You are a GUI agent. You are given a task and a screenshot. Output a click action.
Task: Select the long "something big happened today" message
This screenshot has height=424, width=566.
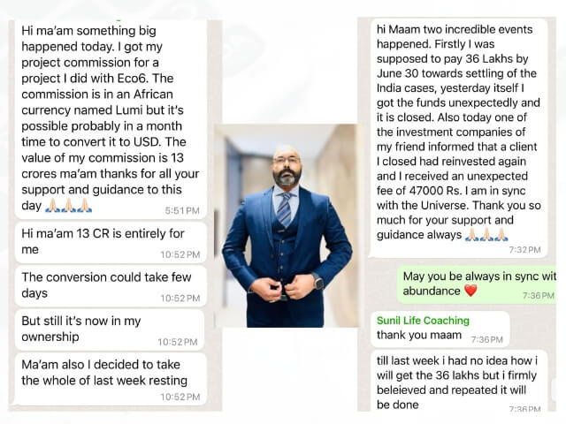point(111,120)
